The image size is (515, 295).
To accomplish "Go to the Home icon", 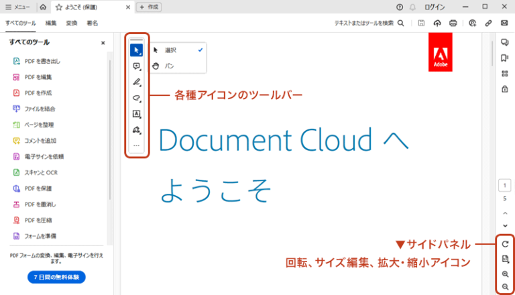I will tap(43, 7).
